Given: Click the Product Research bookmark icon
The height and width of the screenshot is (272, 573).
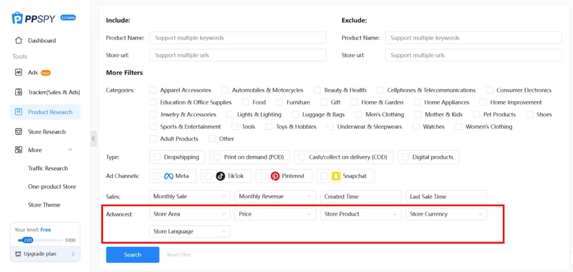Looking at the screenshot, I should tap(18, 112).
